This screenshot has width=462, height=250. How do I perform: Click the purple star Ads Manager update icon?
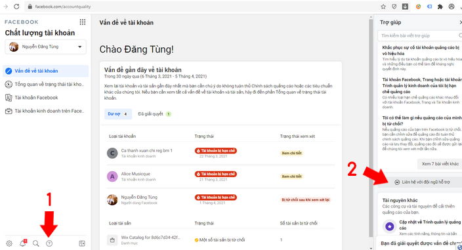click(390, 226)
